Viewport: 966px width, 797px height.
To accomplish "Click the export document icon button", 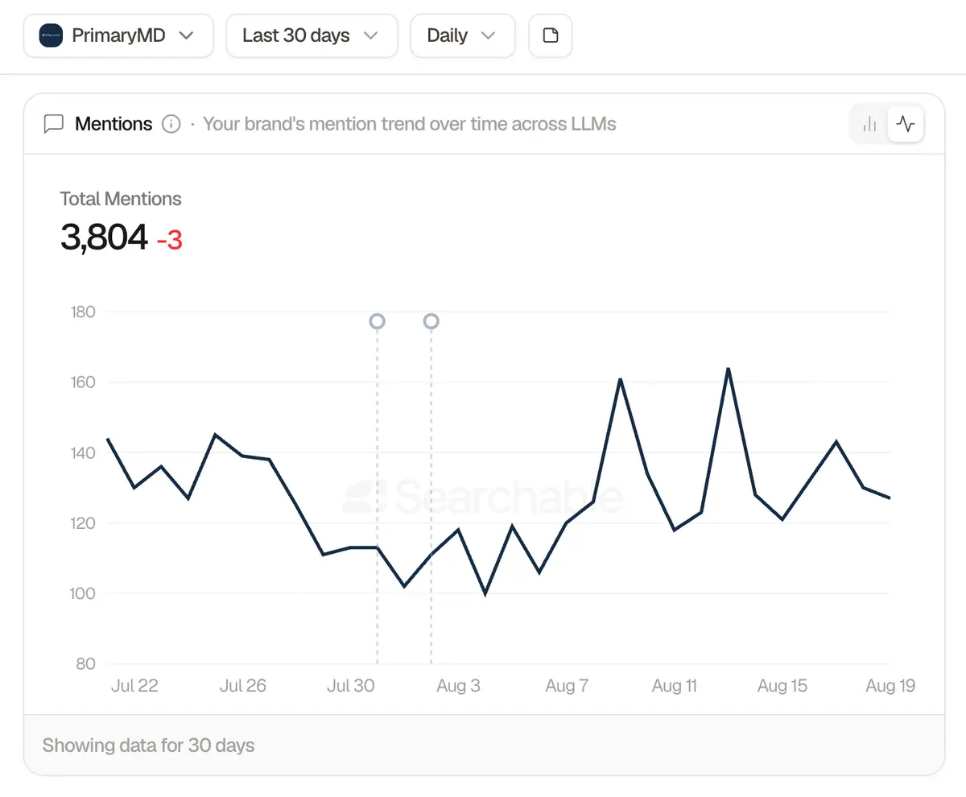I will tap(551, 35).
